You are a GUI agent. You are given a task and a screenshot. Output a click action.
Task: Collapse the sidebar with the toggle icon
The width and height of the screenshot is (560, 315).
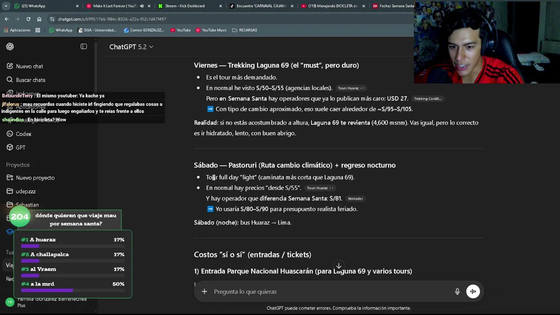coord(84,46)
